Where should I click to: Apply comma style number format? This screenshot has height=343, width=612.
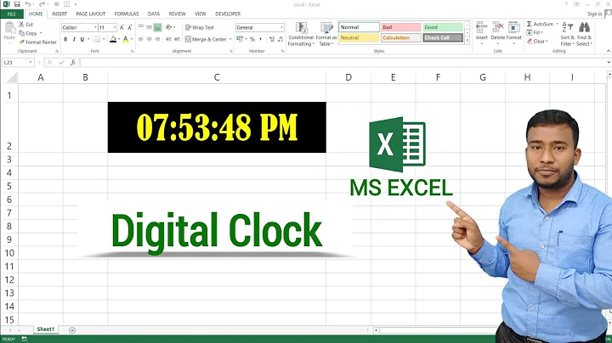click(260, 39)
